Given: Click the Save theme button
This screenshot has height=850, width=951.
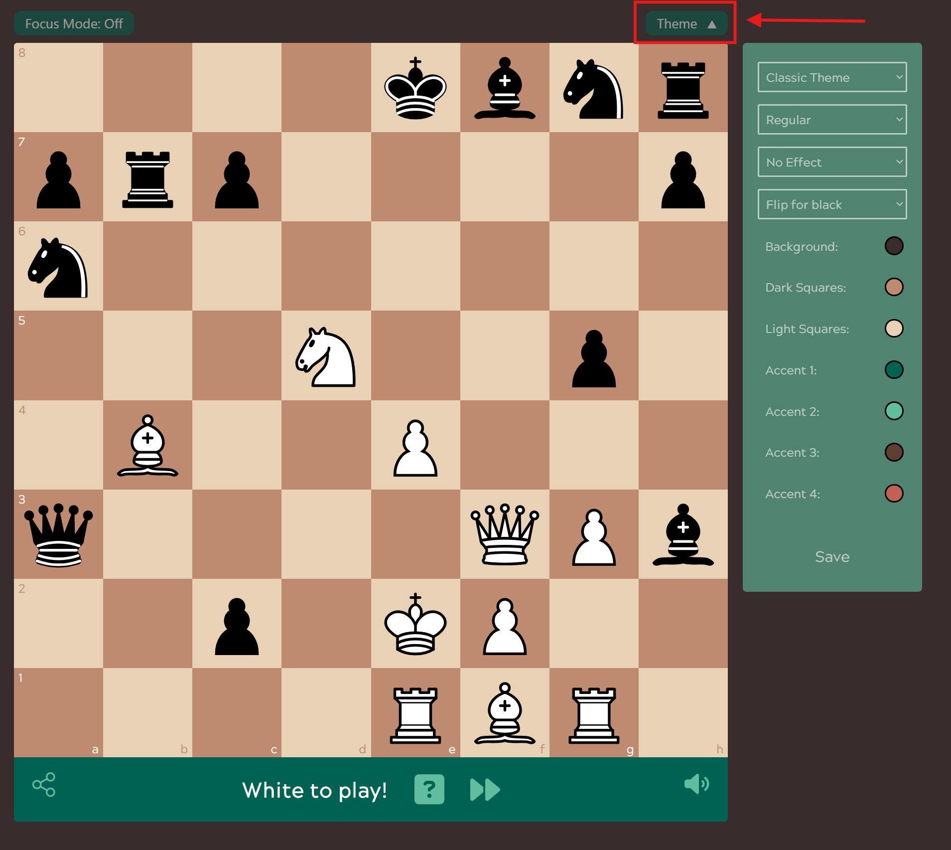Looking at the screenshot, I should (832, 556).
